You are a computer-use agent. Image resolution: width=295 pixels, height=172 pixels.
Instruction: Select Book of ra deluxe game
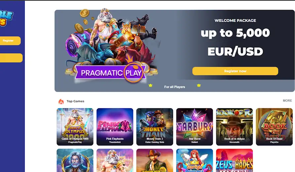235,127
